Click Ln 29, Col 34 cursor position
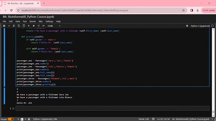The height and width of the screenshot is (121, 216). point(163,119)
